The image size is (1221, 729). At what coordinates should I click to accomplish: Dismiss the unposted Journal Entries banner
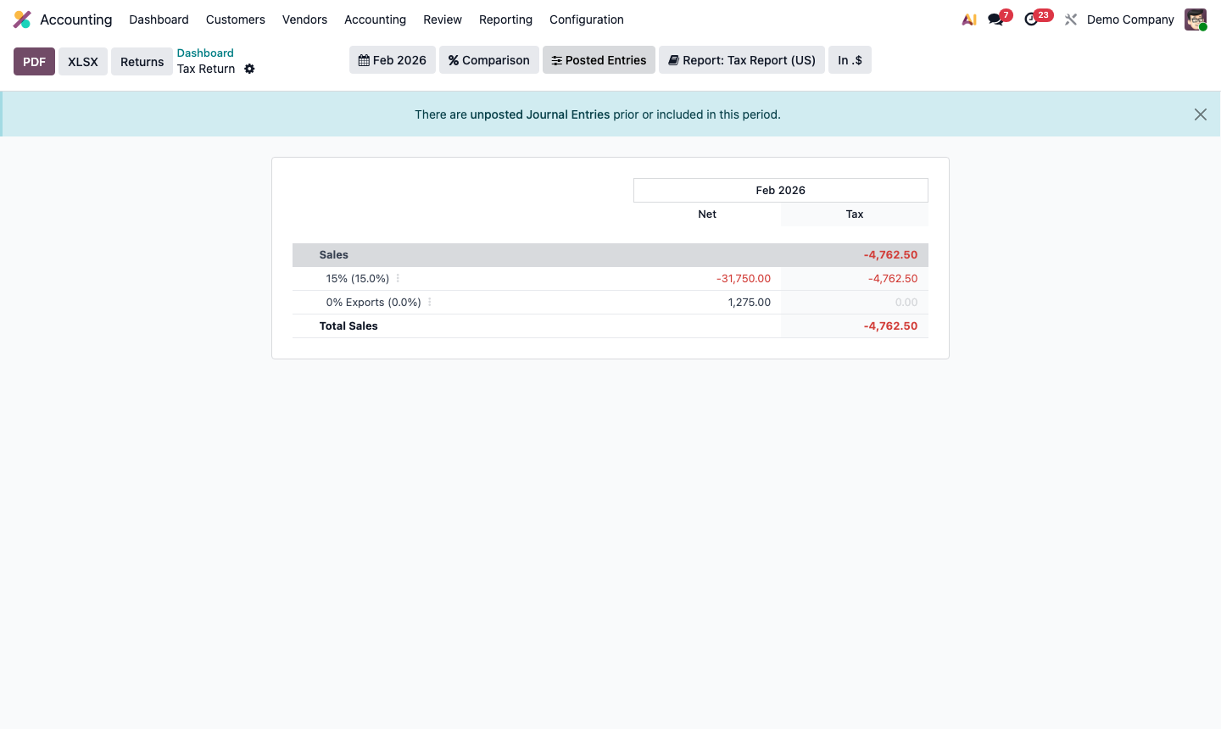tap(1200, 114)
